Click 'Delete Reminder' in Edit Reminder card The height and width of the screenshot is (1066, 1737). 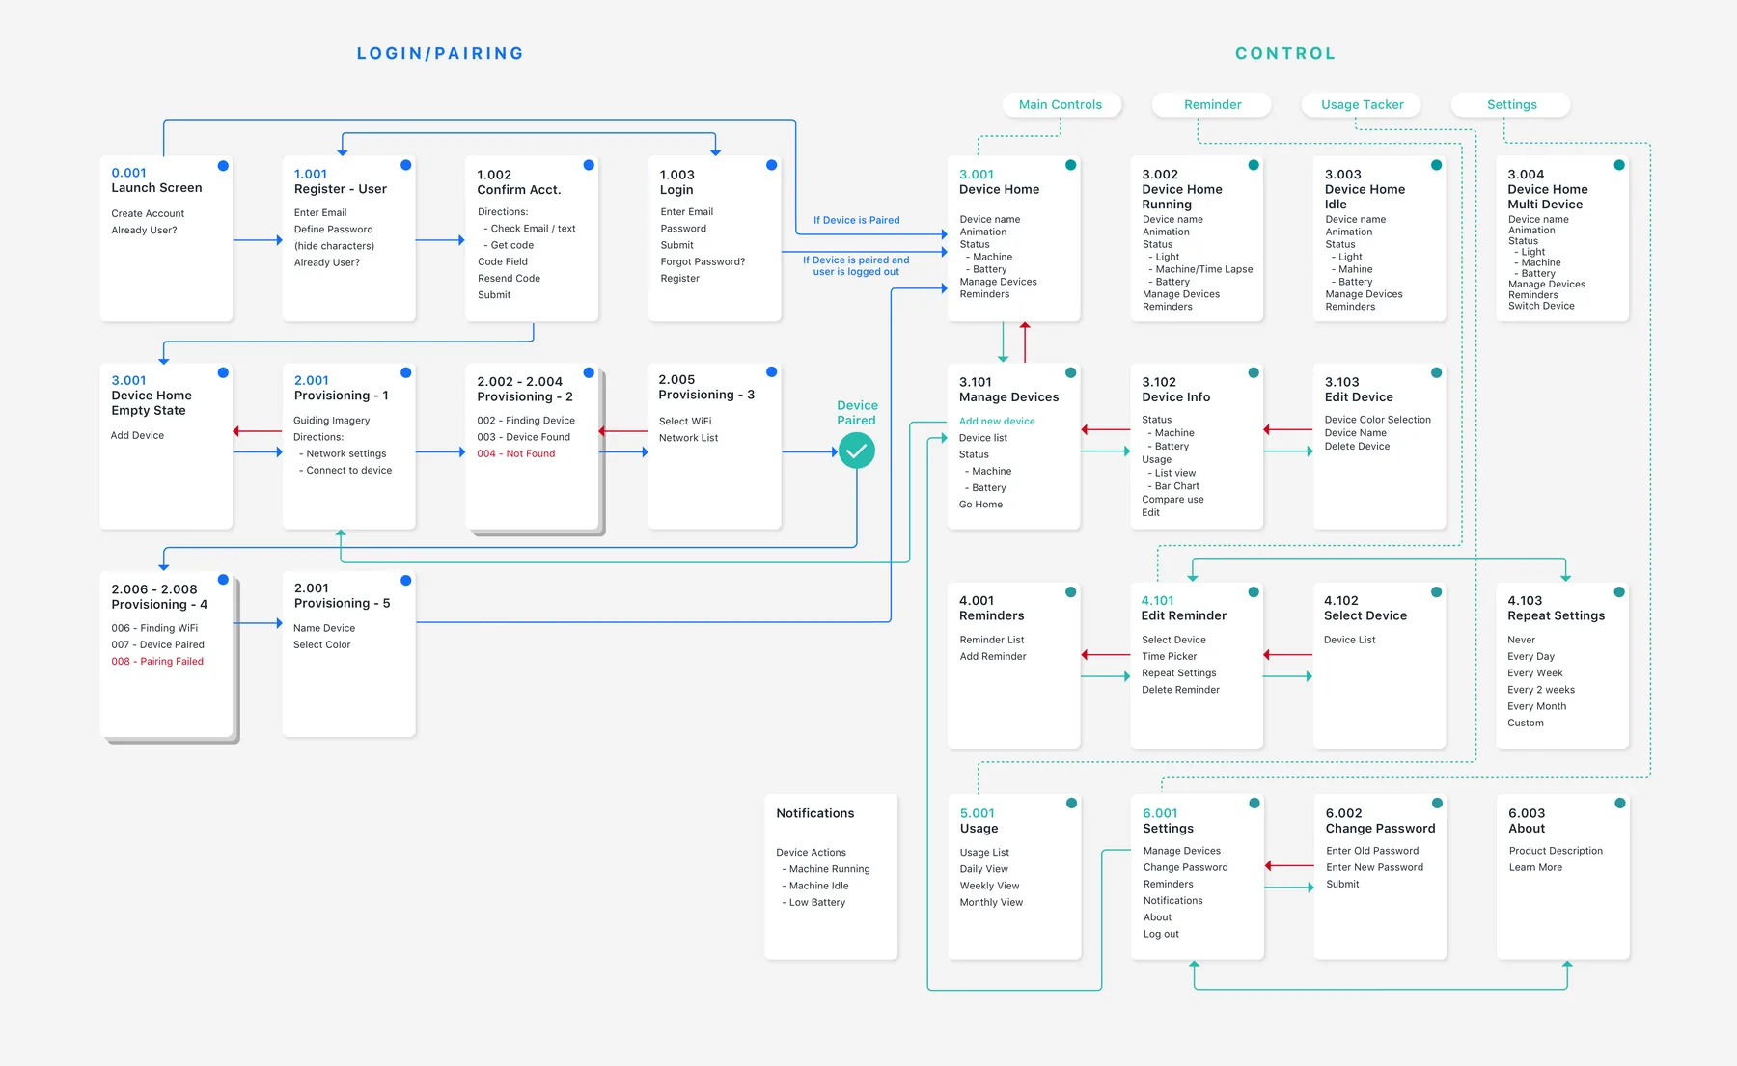click(1180, 690)
